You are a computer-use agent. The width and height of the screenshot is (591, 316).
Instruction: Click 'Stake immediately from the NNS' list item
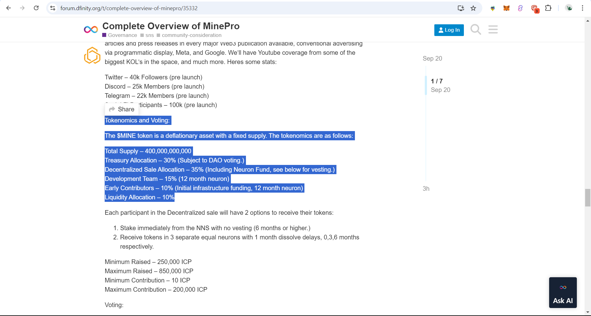tap(215, 228)
